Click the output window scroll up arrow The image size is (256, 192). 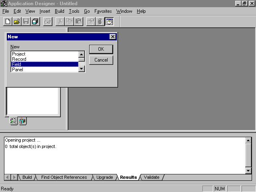(248, 140)
